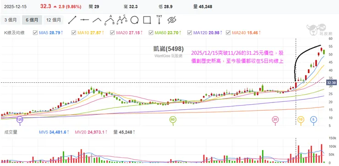The image size is (339, 166).
Task: Select the 0-A-B wave pattern tool
Action: coord(110,20)
